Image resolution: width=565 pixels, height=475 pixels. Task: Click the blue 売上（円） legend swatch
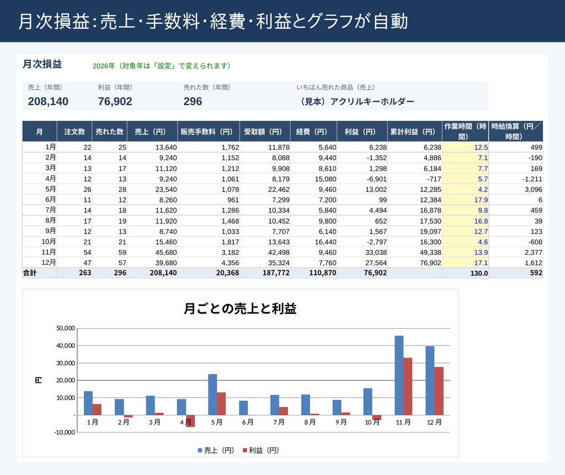200,450
